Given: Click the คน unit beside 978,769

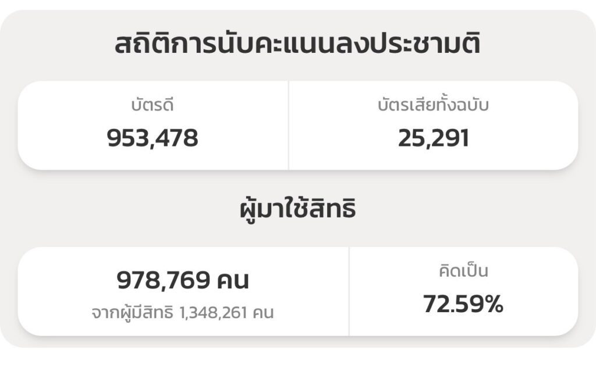Looking at the screenshot, I should (233, 280).
